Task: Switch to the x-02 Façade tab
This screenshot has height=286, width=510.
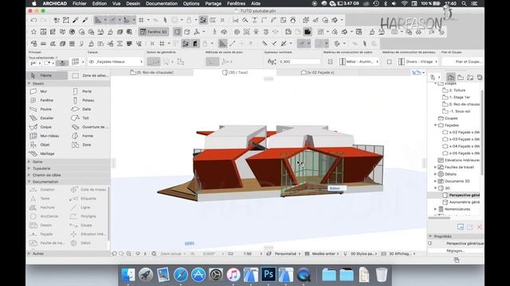Action: click(x=317, y=72)
